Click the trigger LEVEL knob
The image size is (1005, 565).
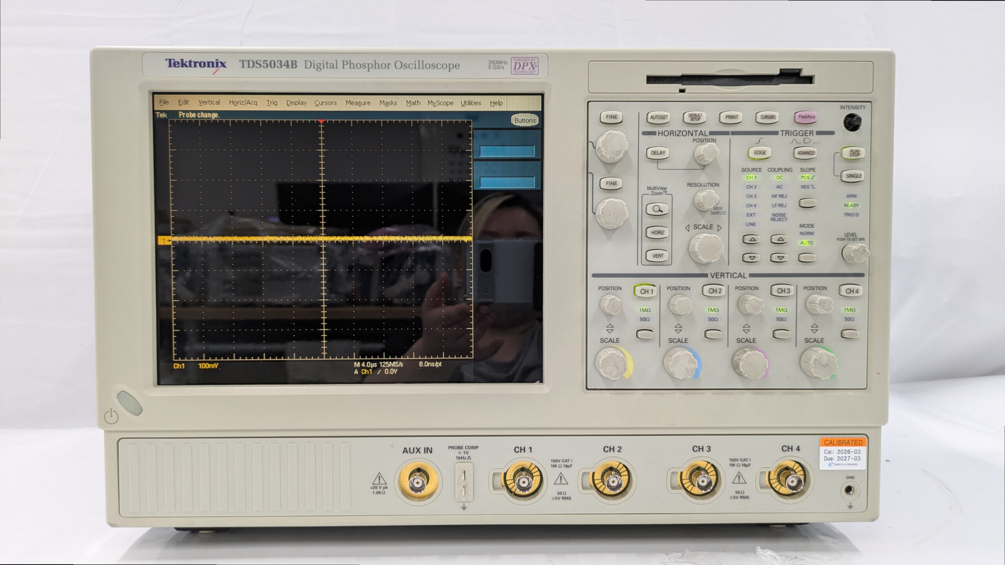tap(854, 253)
